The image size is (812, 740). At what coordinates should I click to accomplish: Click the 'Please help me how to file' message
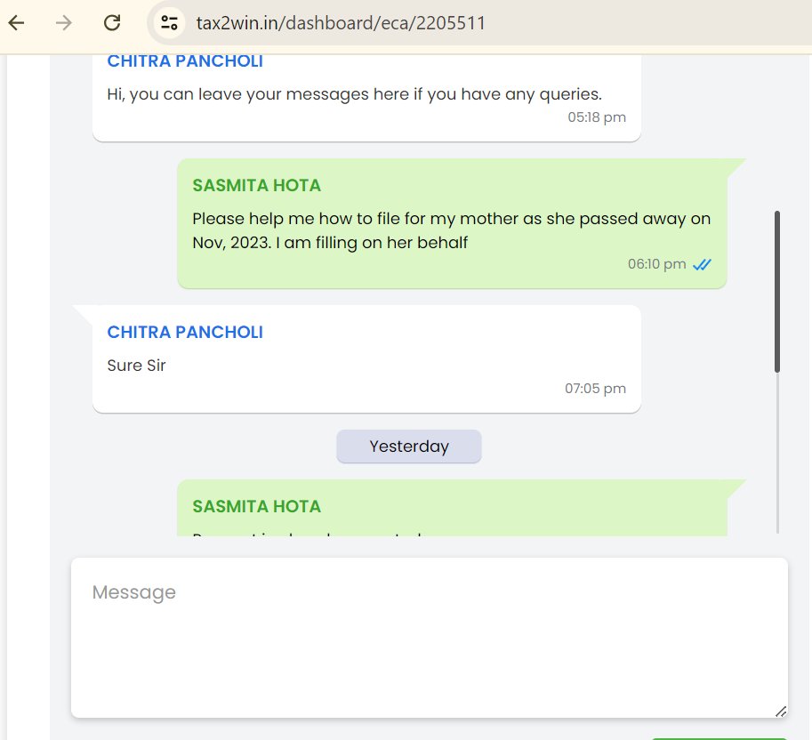[451, 230]
